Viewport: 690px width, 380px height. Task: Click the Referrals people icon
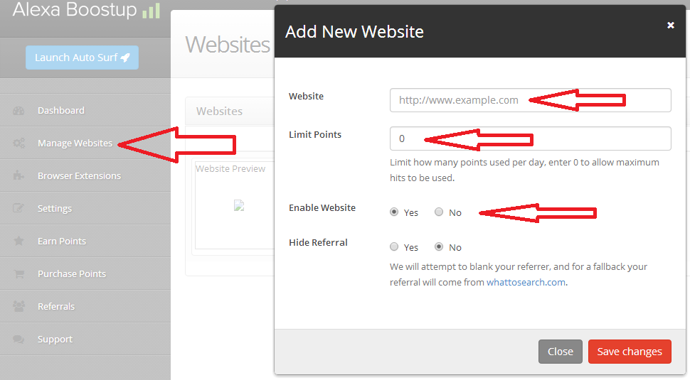[x=18, y=306]
